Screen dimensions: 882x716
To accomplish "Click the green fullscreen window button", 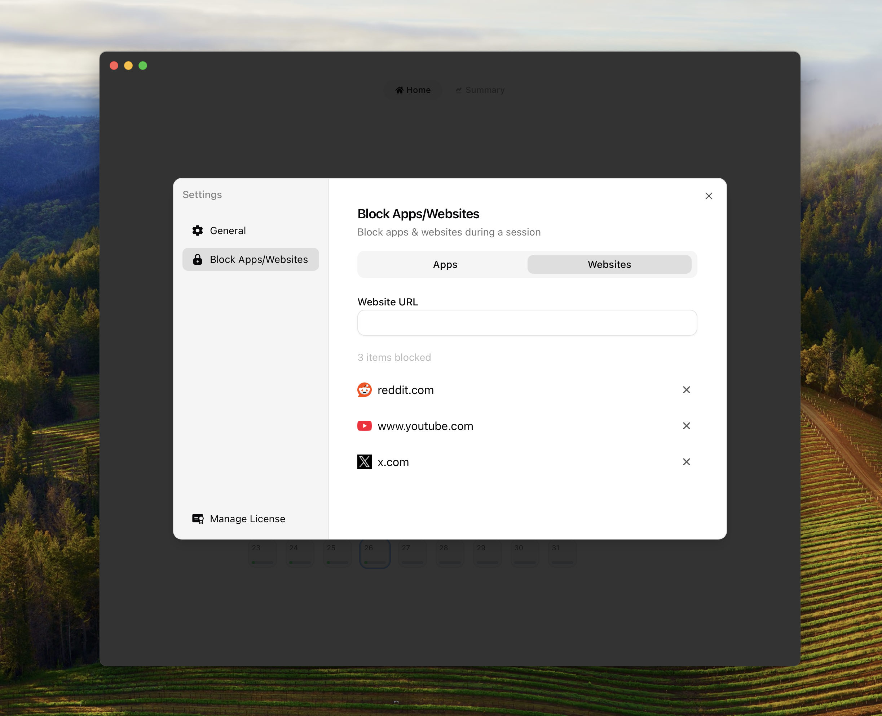I will coord(142,66).
